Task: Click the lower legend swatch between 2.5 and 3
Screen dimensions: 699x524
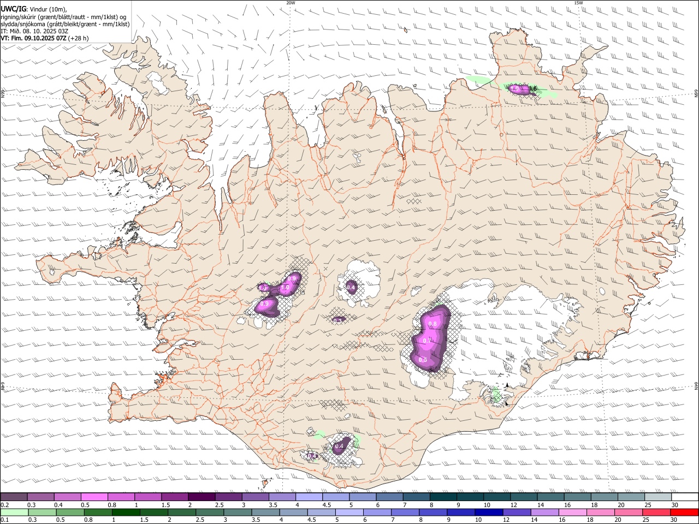Action: coord(209,512)
